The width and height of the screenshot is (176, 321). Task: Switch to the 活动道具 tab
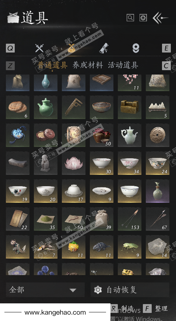pos(123,65)
